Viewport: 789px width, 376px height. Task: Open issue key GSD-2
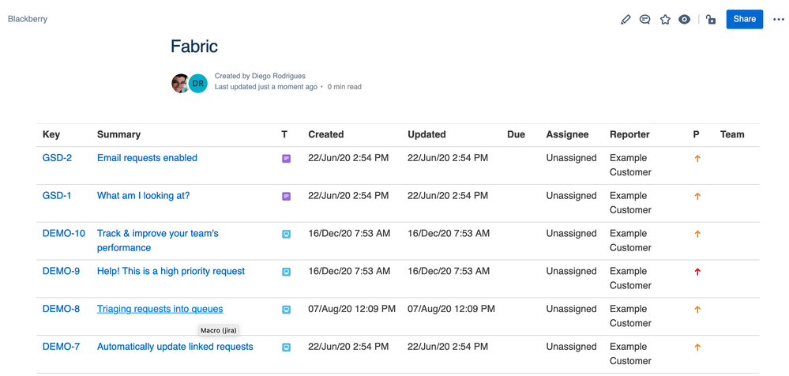click(57, 158)
